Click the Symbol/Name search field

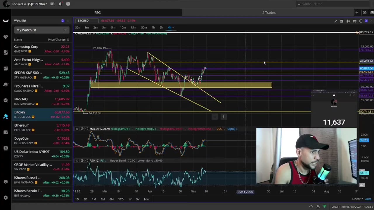coord(333,4)
